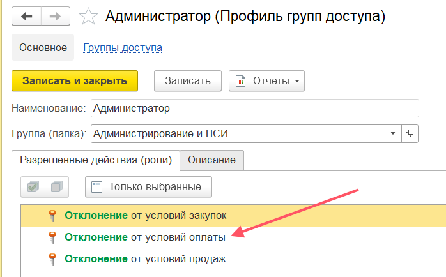The width and height of the screenshot is (446, 277).
Task: Click key icon of закупок deviation role
Action: (53, 216)
